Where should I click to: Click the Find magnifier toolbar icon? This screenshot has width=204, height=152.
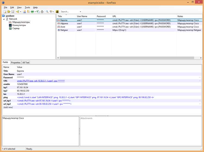[47, 12]
